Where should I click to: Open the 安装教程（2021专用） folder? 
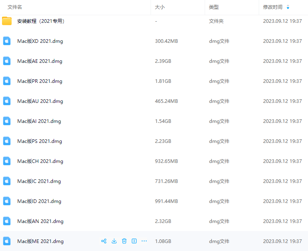[x=40, y=21]
